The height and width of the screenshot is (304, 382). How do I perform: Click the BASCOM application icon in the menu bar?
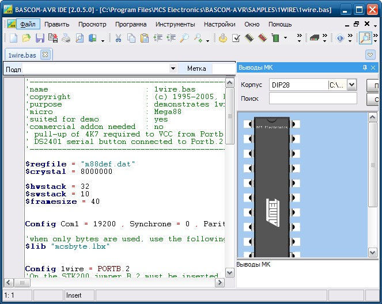(11, 24)
